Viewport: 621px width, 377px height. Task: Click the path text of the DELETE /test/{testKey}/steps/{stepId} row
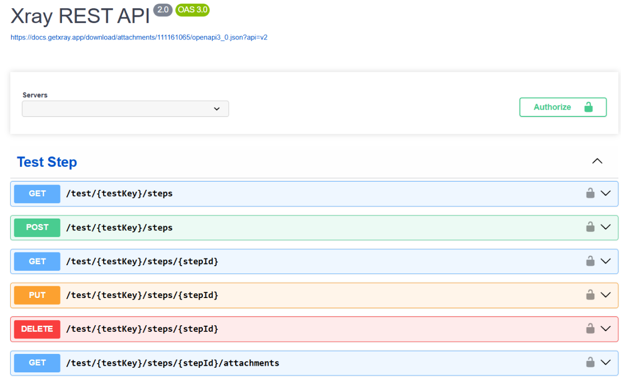(142, 329)
